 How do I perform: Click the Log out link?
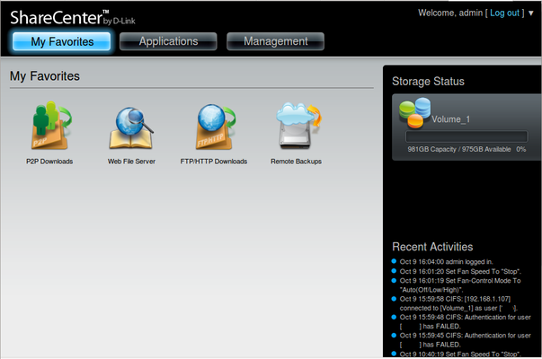pos(504,13)
